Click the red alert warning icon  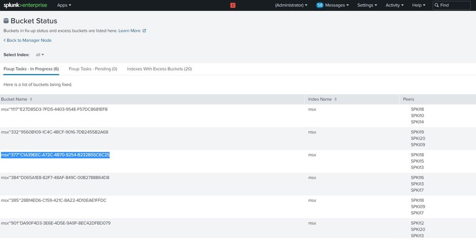pyautogui.click(x=233, y=5)
